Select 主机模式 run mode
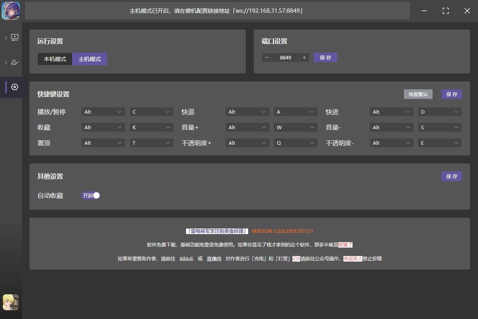478x319 pixels. (x=90, y=59)
